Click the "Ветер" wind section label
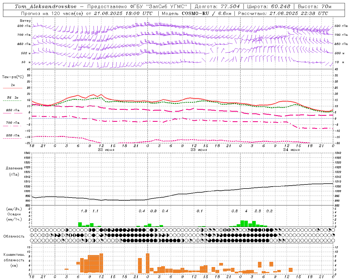Viewport: 349px width, 279px height. coord(25,21)
